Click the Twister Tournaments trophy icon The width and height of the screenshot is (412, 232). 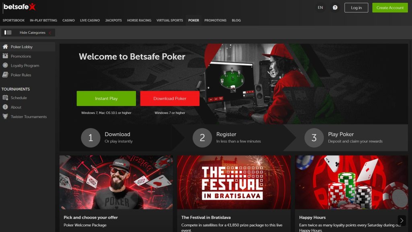[x=5, y=116]
